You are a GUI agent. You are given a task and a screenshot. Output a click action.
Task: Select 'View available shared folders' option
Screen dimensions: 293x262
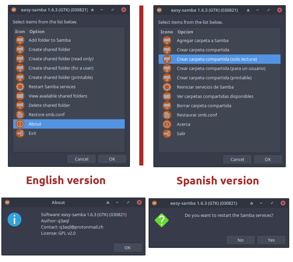coord(69,96)
